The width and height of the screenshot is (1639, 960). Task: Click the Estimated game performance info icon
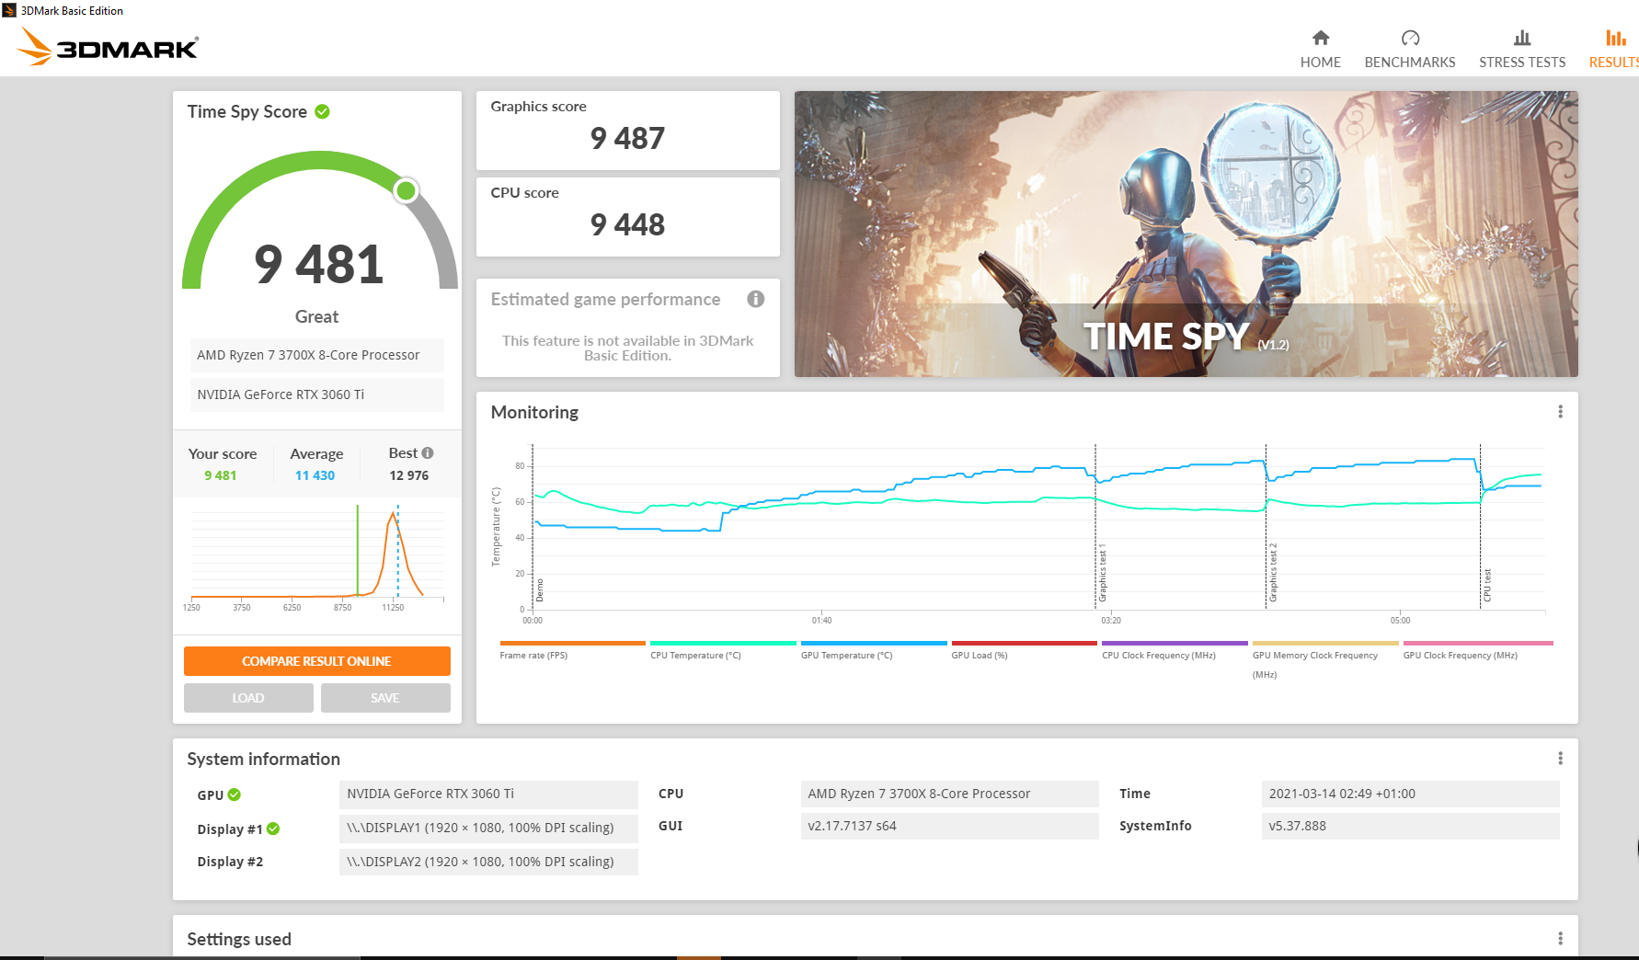coord(756,299)
